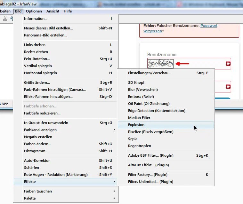Apply Blur (Verwischen) effect
243x204 pixels.
[x=166, y=90]
